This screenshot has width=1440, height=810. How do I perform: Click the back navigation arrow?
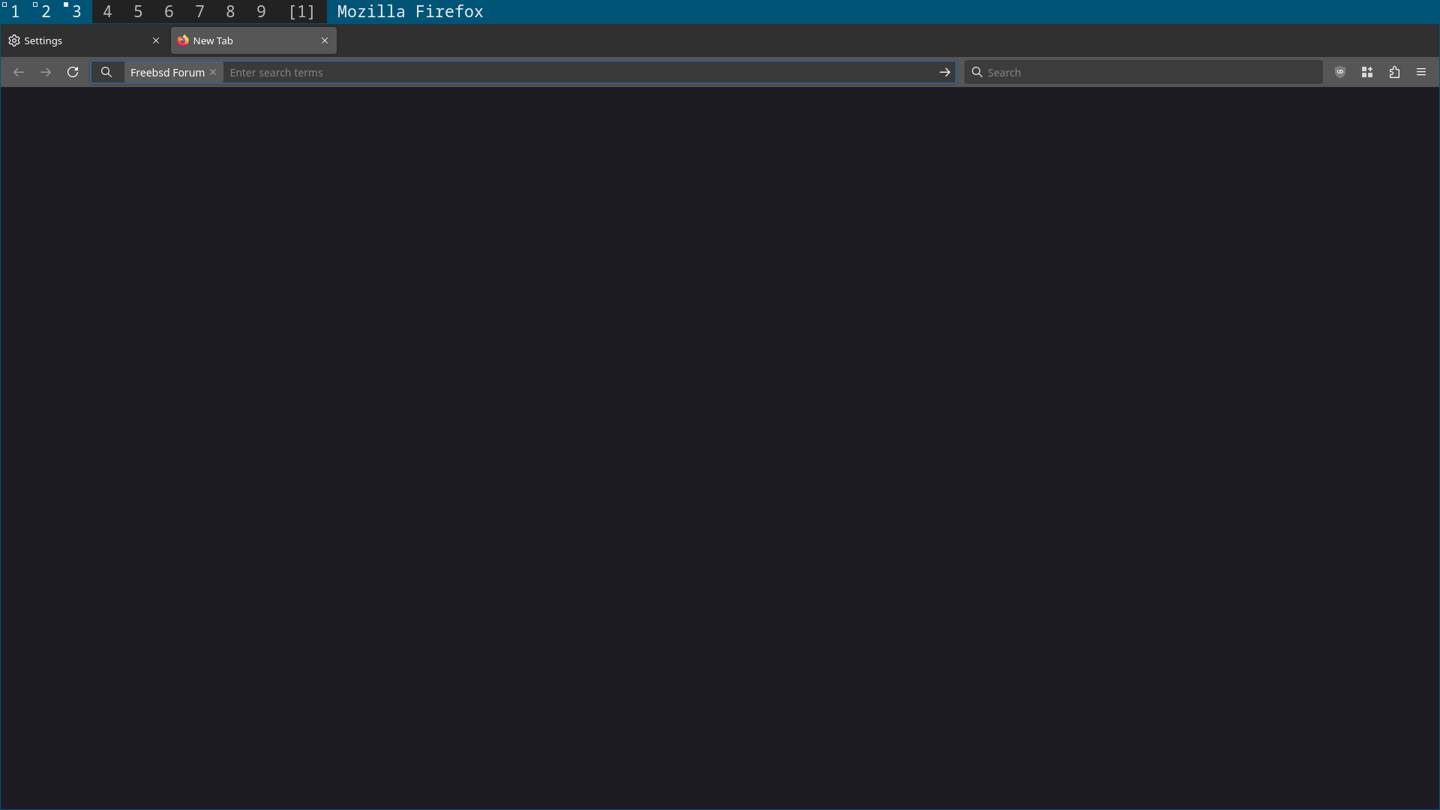coord(19,72)
